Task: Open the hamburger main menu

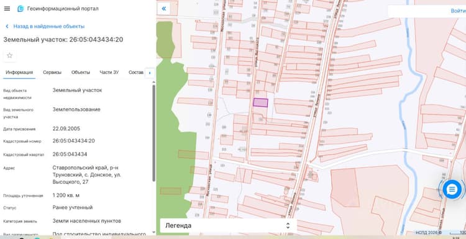Action: [x=7, y=9]
